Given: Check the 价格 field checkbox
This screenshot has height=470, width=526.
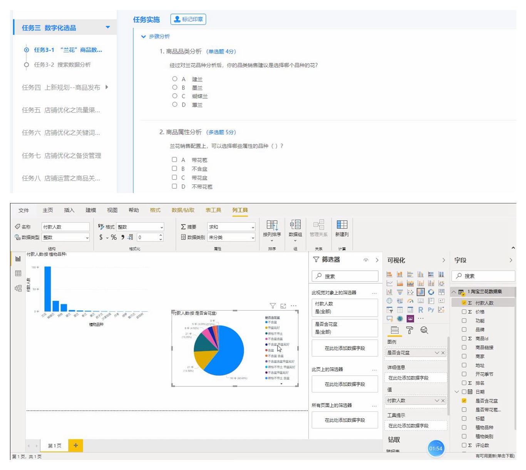Looking at the screenshot, I should coord(464,312).
